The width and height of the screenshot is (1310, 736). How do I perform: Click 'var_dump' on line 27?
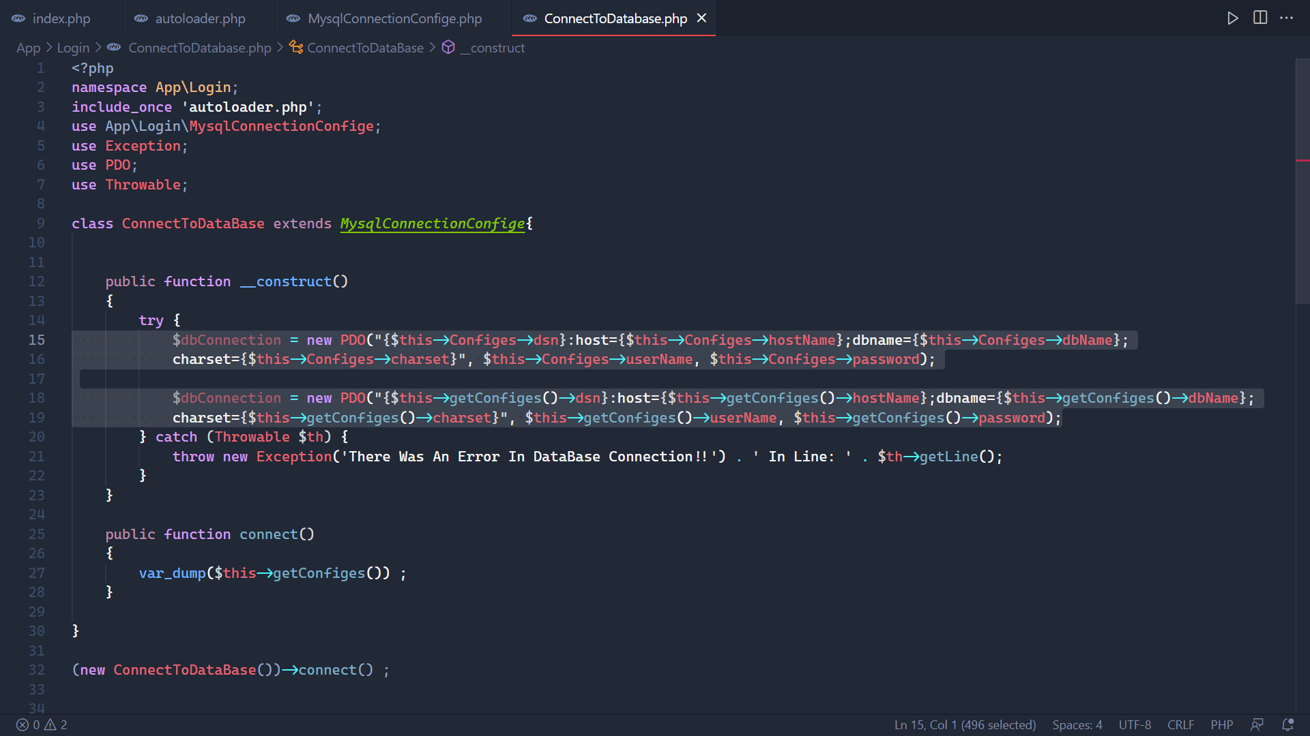172,573
